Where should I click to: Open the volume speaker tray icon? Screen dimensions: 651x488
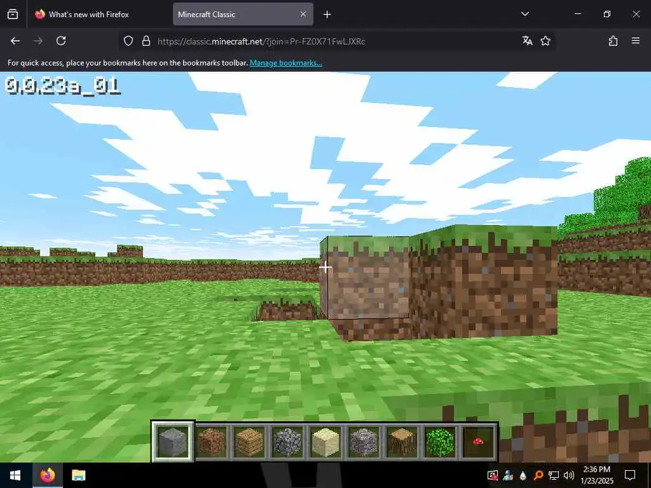(569, 475)
